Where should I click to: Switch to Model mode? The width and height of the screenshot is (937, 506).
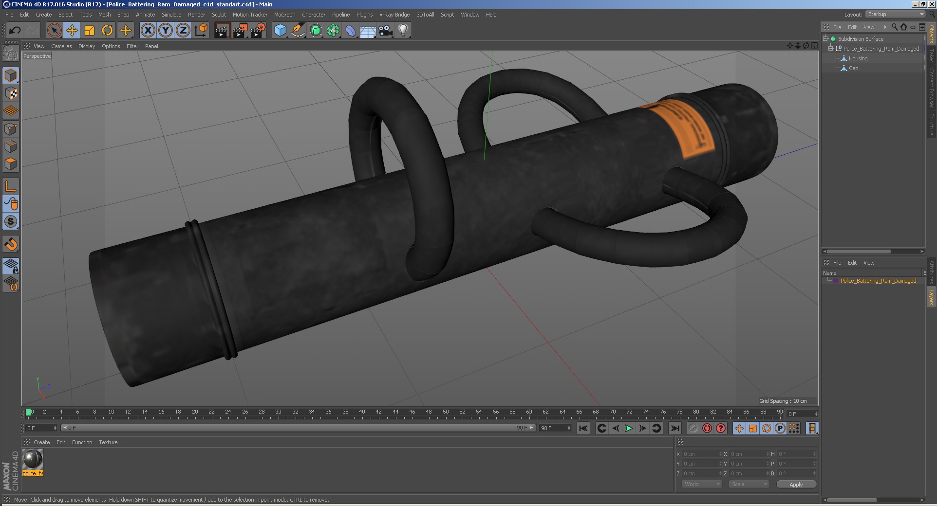pyautogui.click(x=11, y=75)
